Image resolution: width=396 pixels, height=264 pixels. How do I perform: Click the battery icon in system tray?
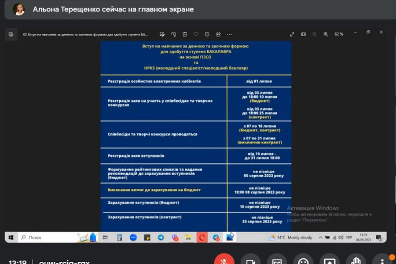(x=327, y=238)
